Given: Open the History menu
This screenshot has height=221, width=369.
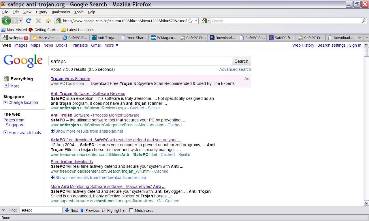Looking at the screenshot, I should (42, 12).
